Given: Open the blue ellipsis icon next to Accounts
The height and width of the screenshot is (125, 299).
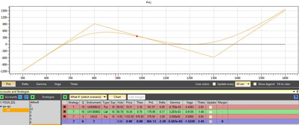Looking at the screenshot, I should (x=20, y=97).
